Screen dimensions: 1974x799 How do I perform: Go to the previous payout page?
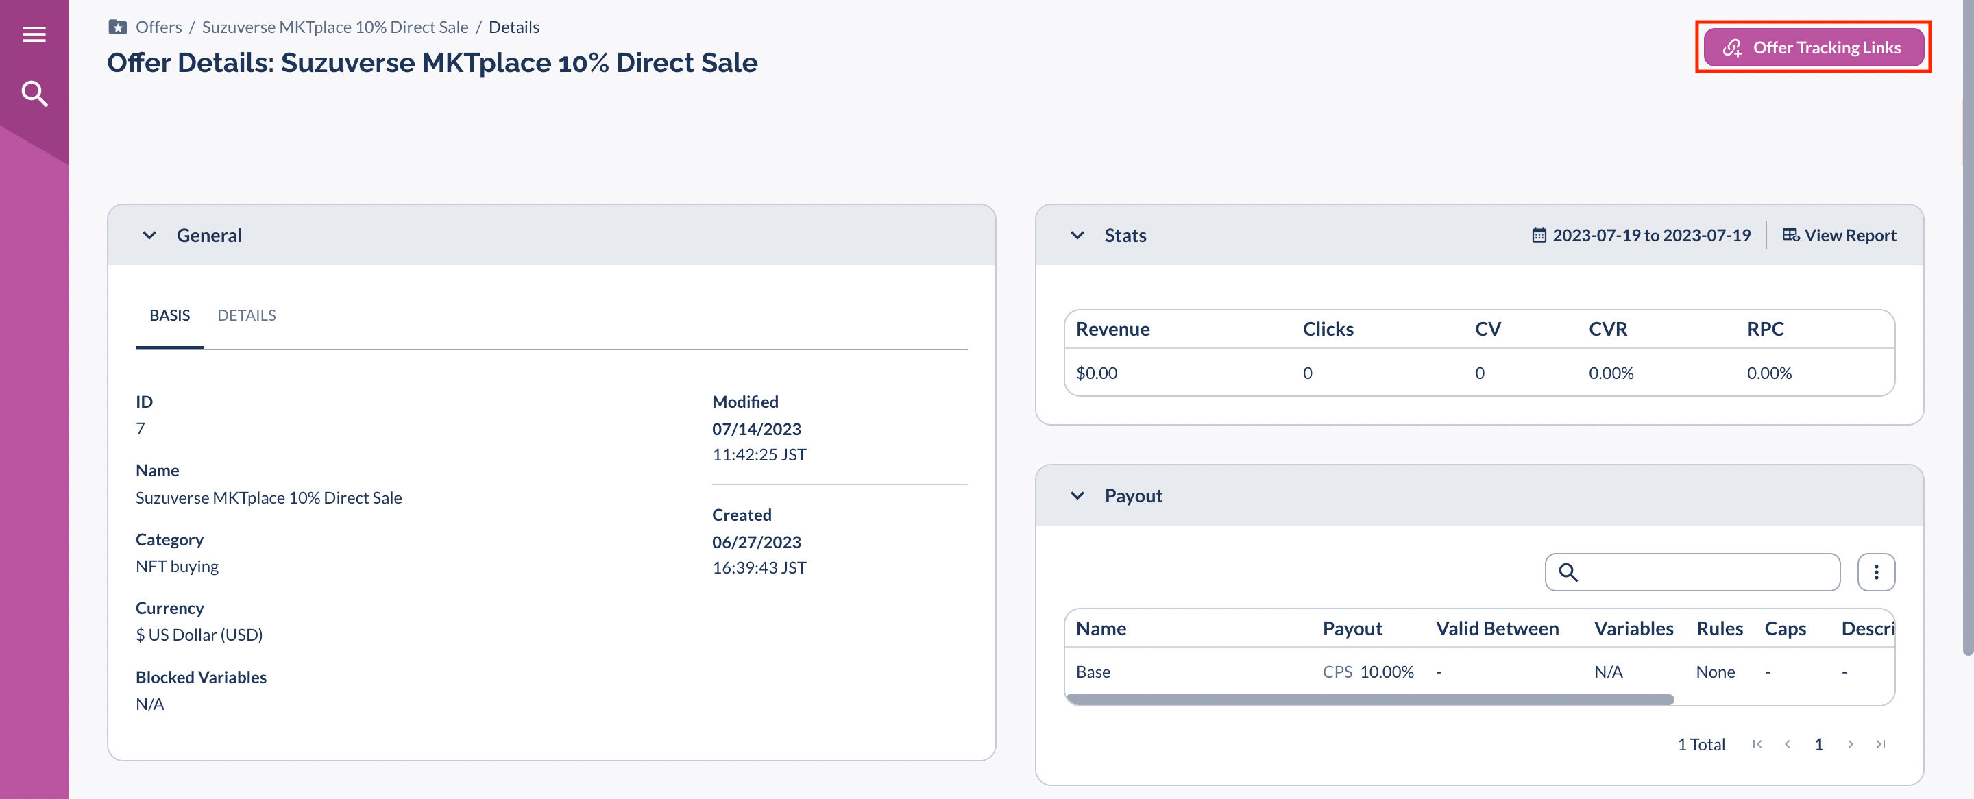coord(1787,744)
